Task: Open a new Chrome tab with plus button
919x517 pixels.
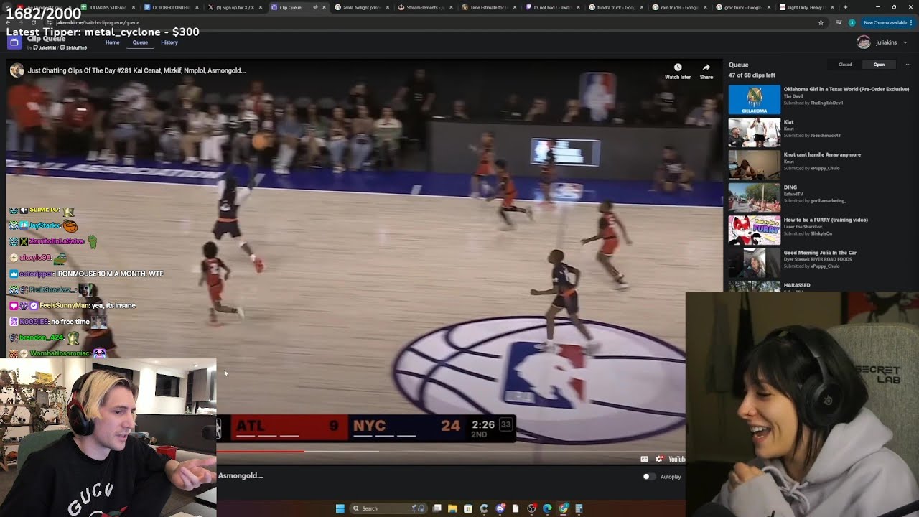Action: click(845, 7)
